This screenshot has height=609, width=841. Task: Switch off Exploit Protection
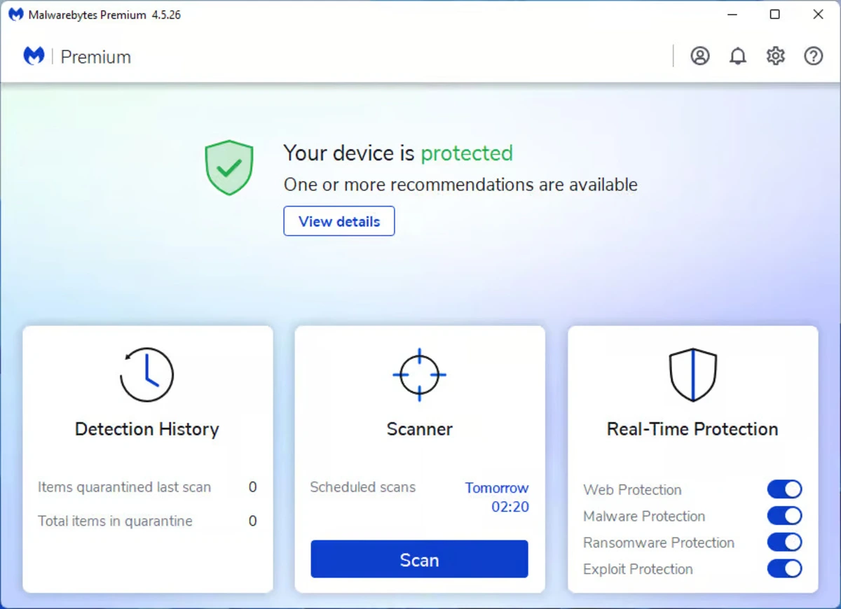(x=784, y=569)
